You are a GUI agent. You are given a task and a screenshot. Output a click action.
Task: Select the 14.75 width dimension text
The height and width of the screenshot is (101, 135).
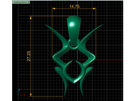(75, 6)
